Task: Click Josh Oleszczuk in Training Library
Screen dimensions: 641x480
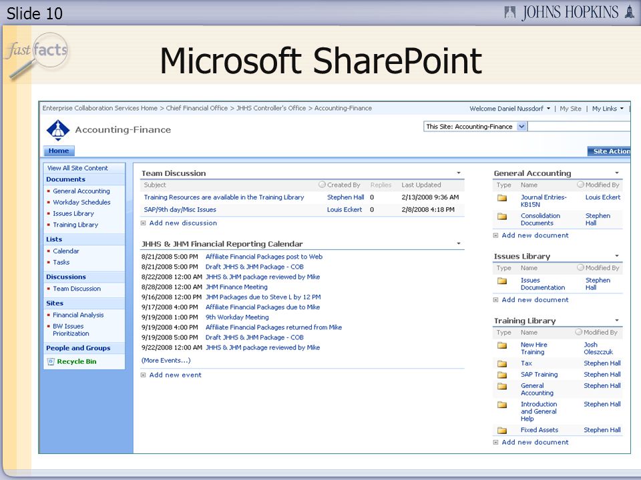Action: (598, 348)
